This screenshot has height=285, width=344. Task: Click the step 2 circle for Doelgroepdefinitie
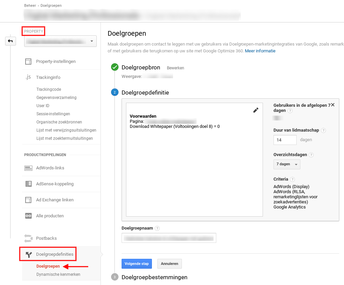click(115, 93)
